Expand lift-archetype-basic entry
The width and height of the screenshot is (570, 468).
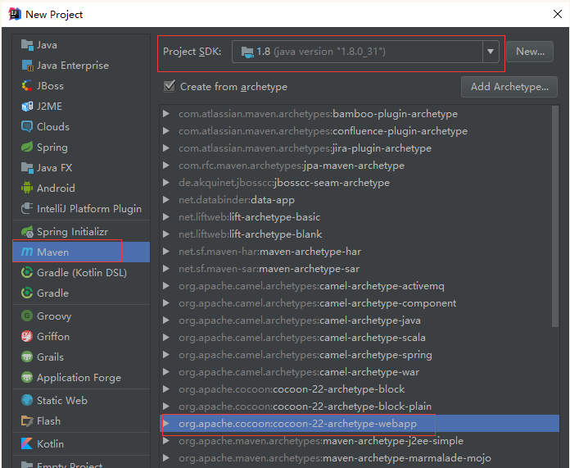pos(166,217)
